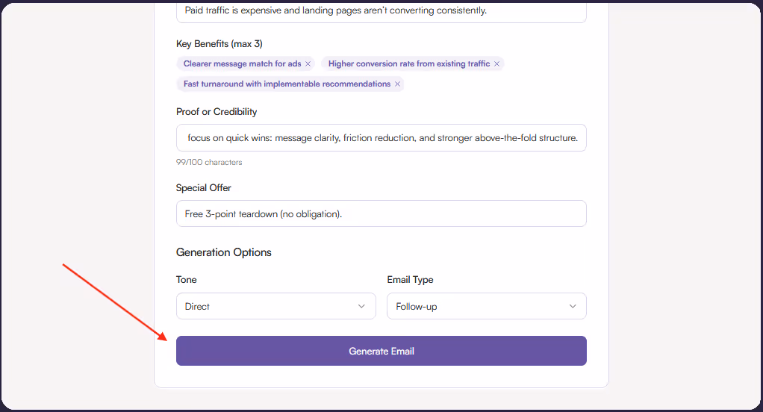
Task: Remove the 'Fast turnaround' benefit tag
Action: click(397, 84)
